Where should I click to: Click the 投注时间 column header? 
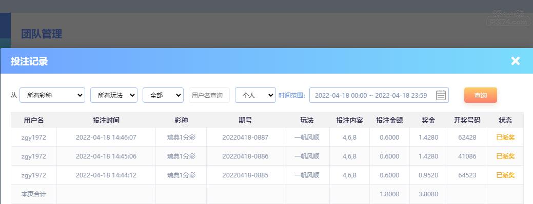[106, 120]
